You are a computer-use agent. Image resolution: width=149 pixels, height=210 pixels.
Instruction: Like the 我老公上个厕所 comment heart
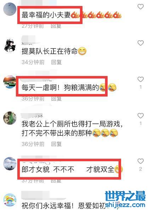coord(141,116)
